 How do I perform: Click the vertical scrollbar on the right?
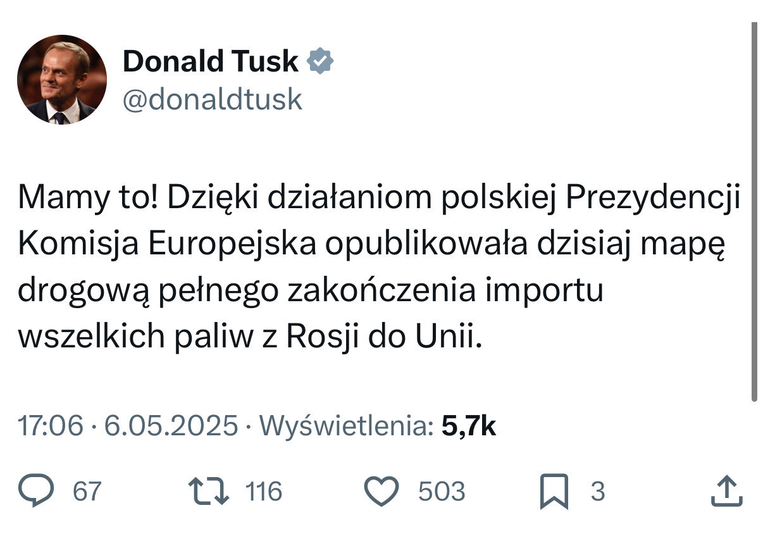pos(754,209)
